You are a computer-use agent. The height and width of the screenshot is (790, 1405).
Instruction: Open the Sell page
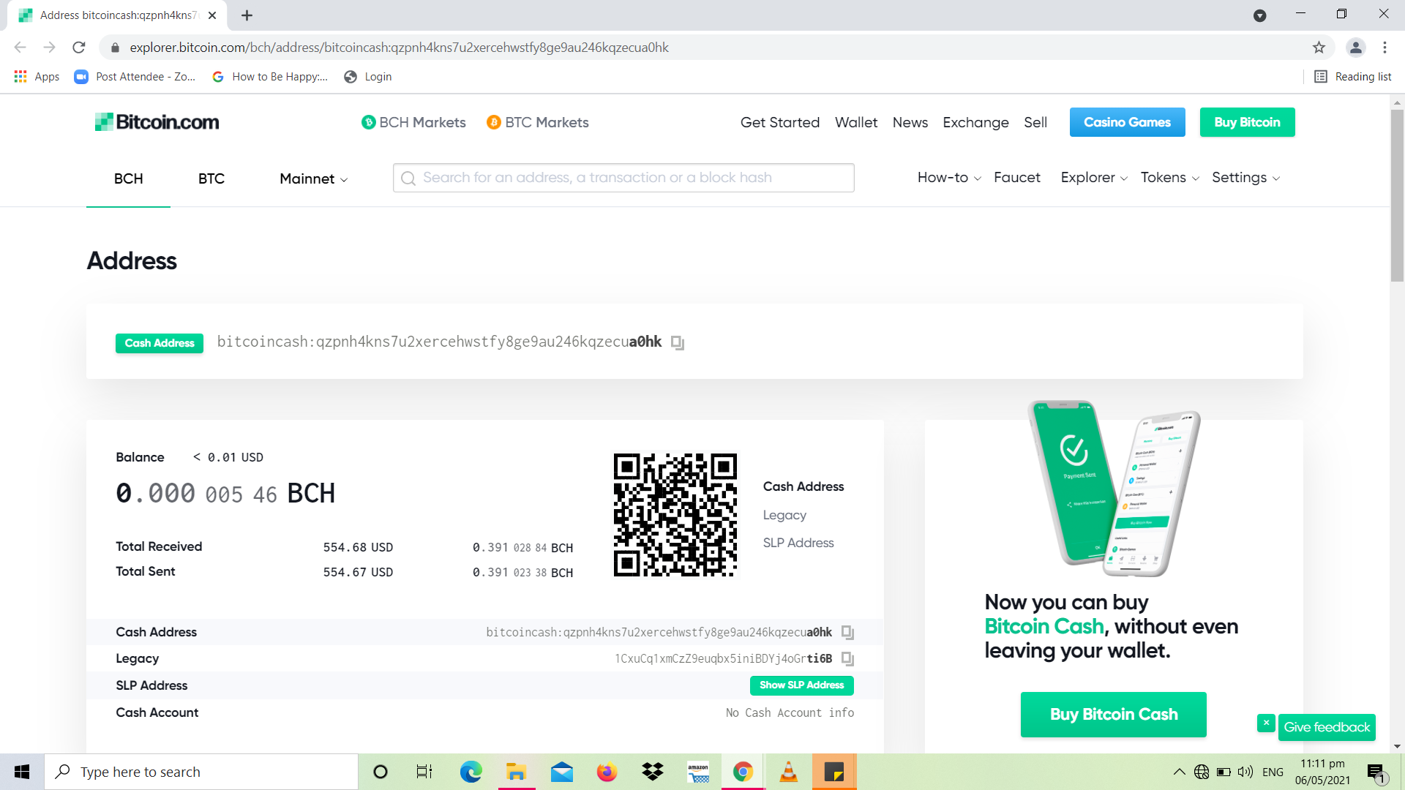(x=1035, y=122)
